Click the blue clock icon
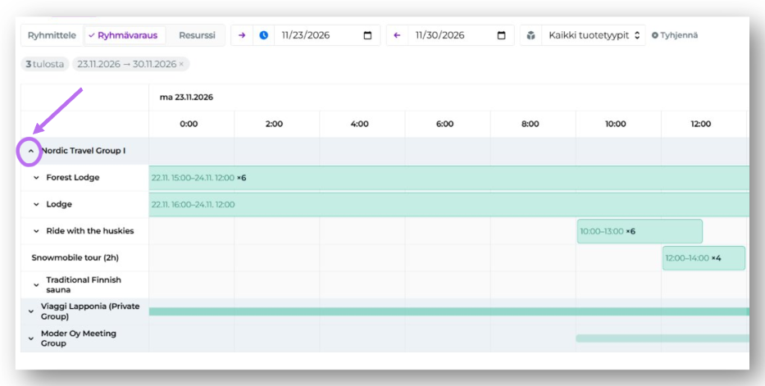 tap(263, 35)
